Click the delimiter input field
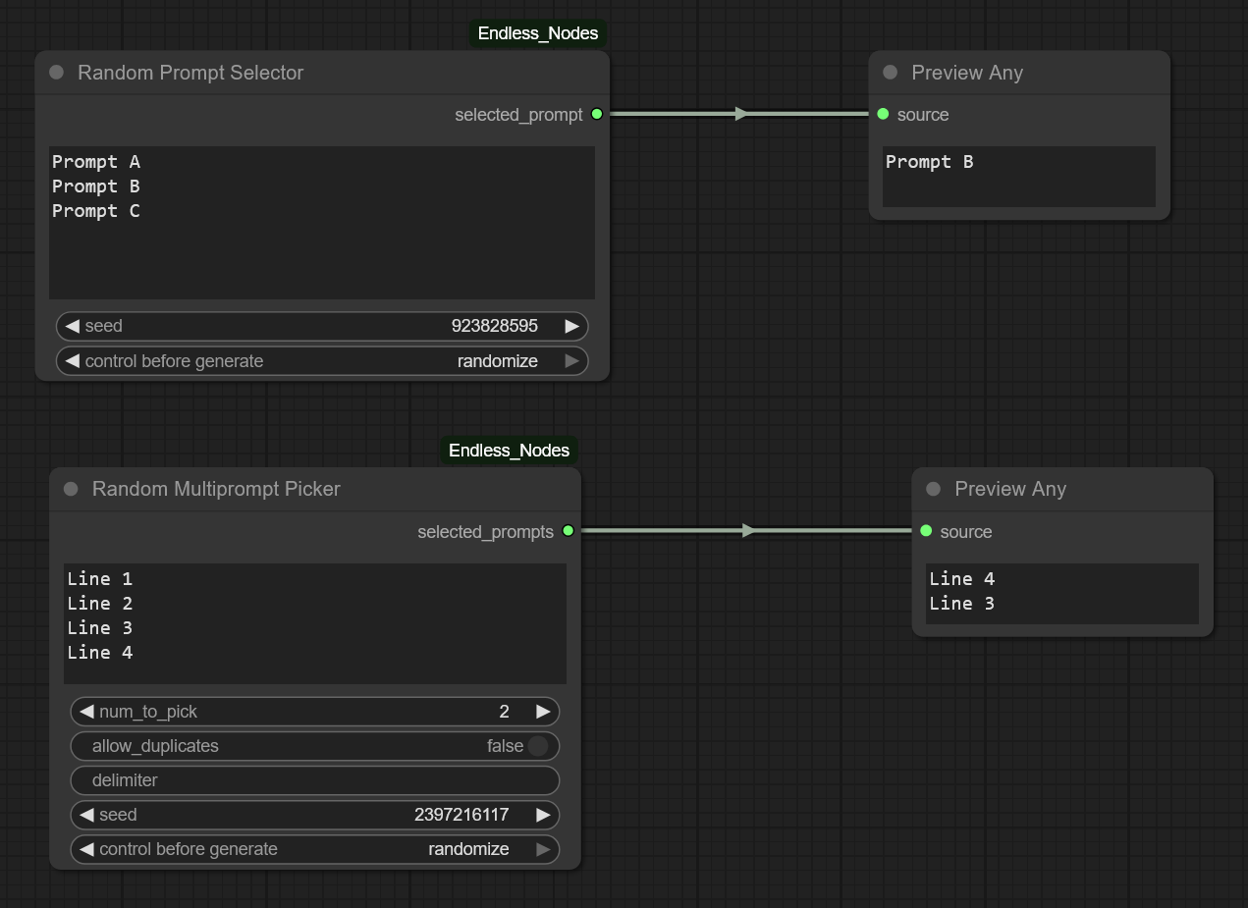This screenshot has width=1248, height=908. [314, 780]
